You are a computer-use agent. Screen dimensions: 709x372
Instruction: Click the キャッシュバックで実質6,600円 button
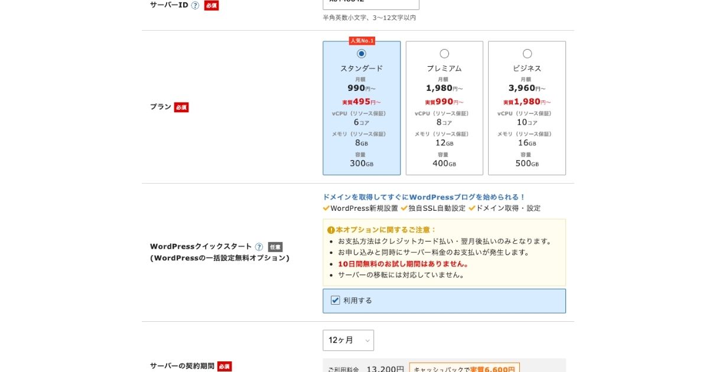465,368
